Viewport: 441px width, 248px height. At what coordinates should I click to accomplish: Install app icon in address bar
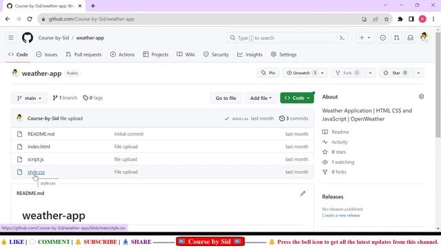tap(365, 19)
